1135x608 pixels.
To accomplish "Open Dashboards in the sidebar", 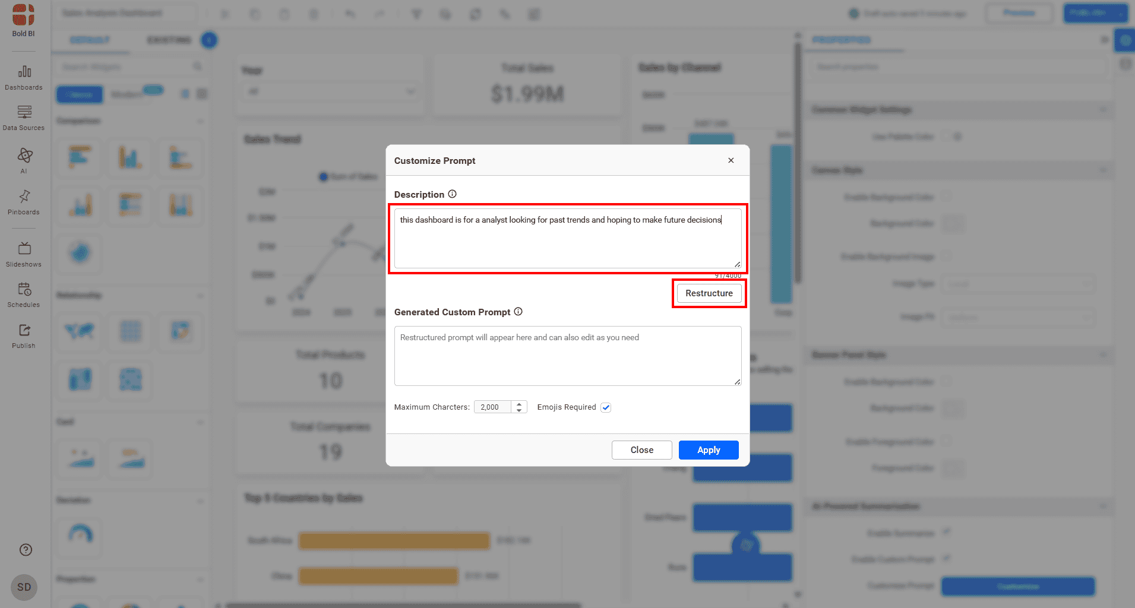I will pos(24,78).
